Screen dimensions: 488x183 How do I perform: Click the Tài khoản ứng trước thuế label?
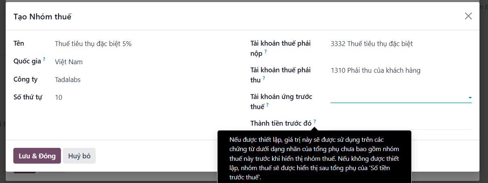pos(281,101)
